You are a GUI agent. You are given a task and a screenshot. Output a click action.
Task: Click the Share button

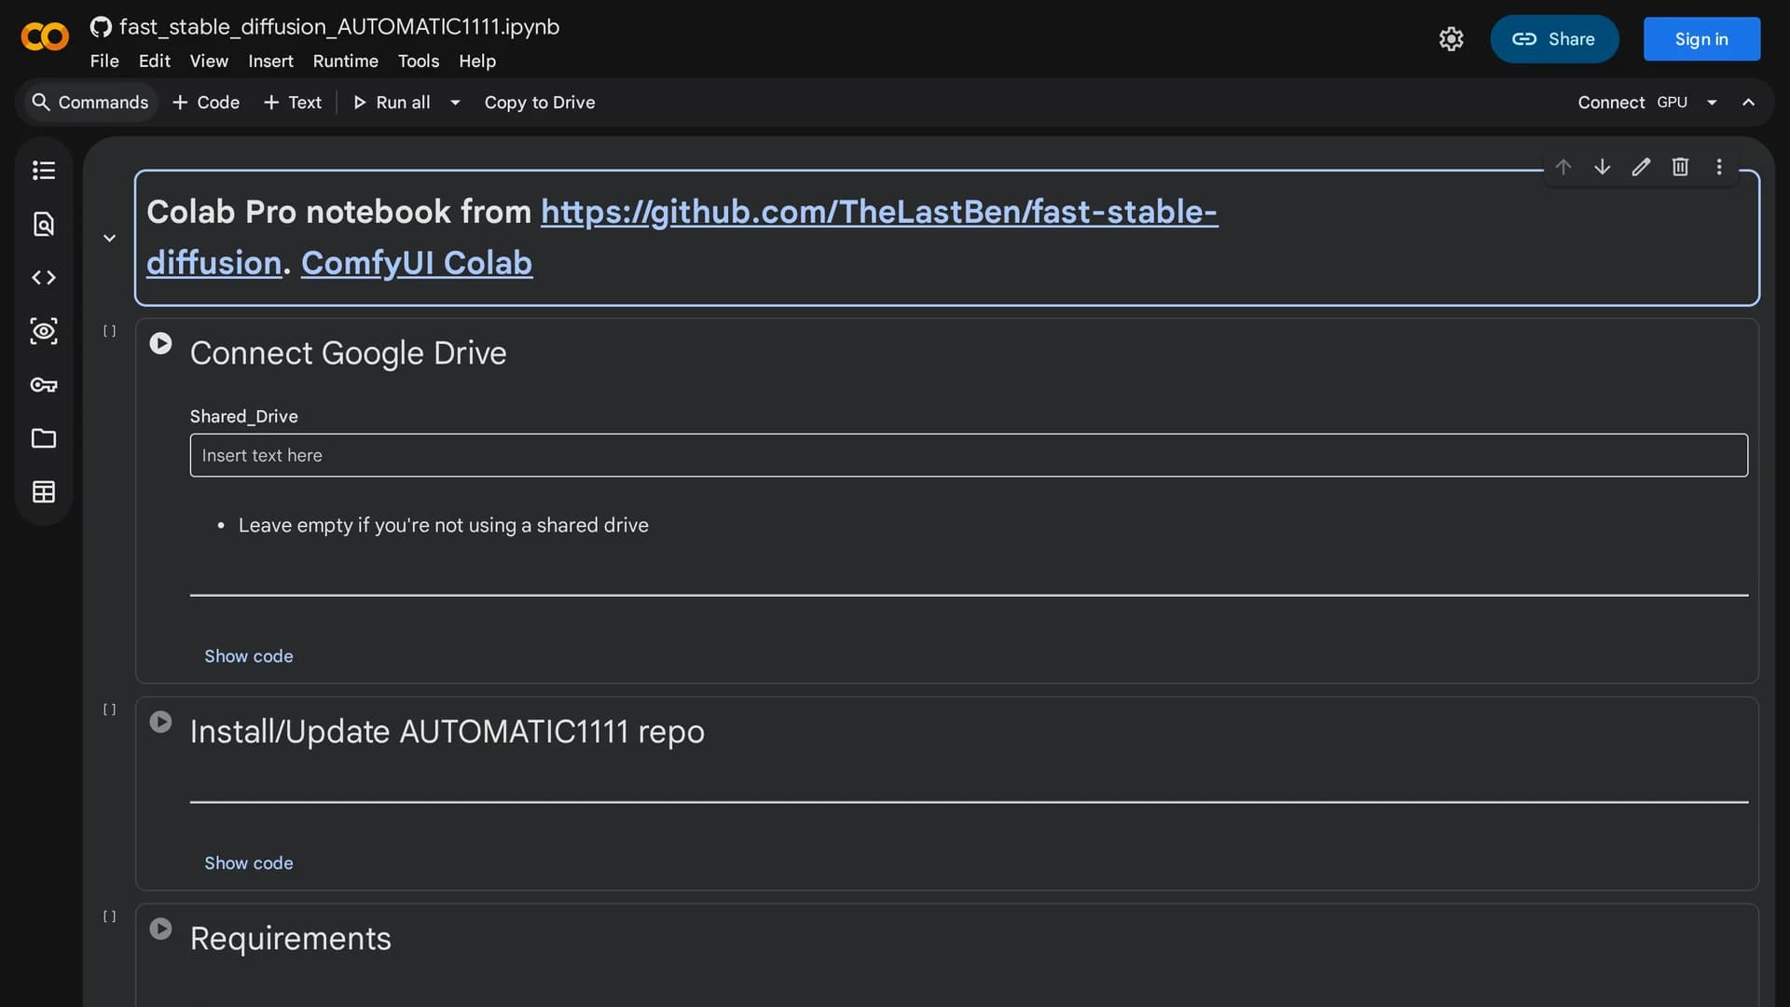[1554, 39]
